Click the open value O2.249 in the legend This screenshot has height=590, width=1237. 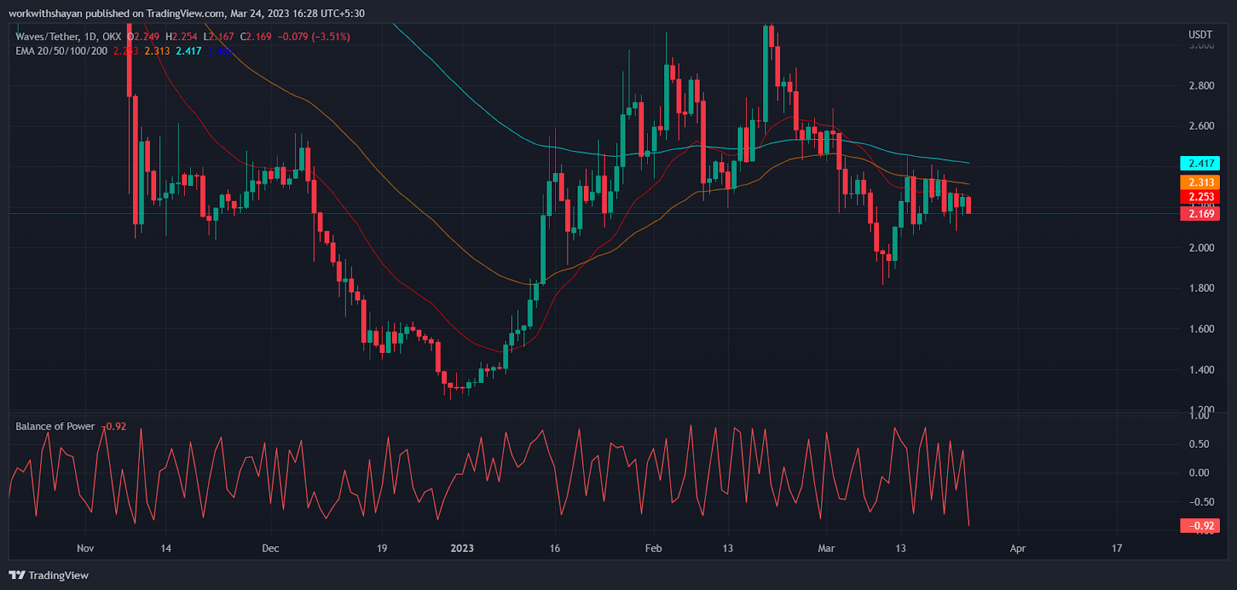point(144,36)
